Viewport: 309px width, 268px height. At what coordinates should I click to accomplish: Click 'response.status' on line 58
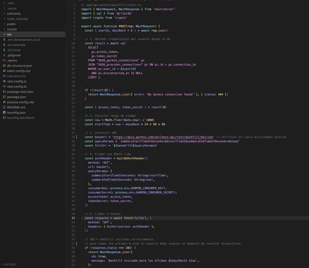[104, 248]
